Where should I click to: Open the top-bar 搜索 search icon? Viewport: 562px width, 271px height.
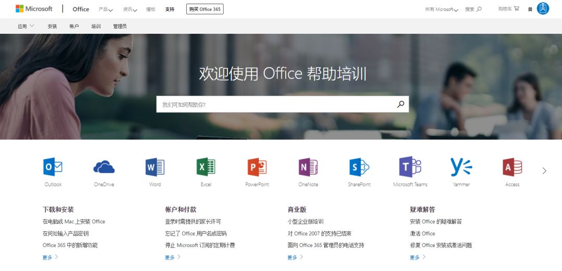click(474, 9)
